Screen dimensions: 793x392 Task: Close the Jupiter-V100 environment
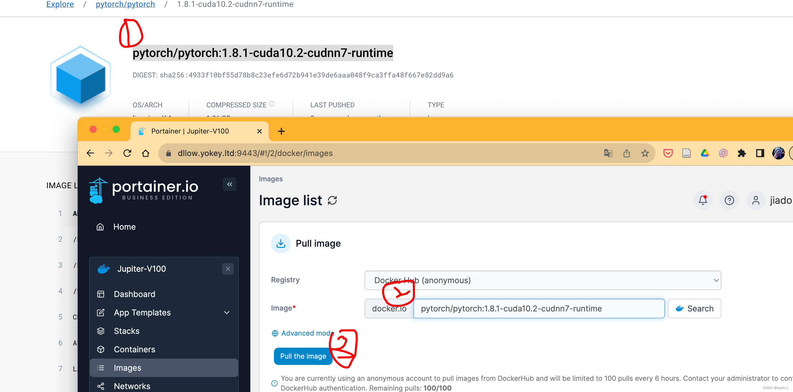228,269
